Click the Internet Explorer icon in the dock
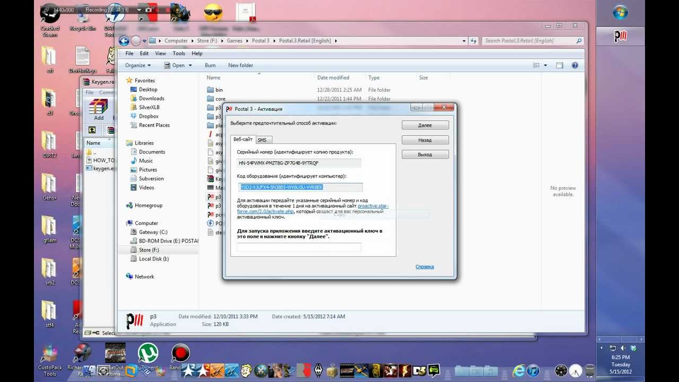The width and height of the screenshot is (679, 382). click(518, 370)
